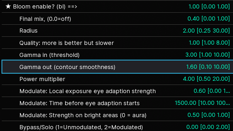The height and width of the screenshot is (131, 233).
Task: Select the Bypass/Solo option row
Action: point(117,126)
